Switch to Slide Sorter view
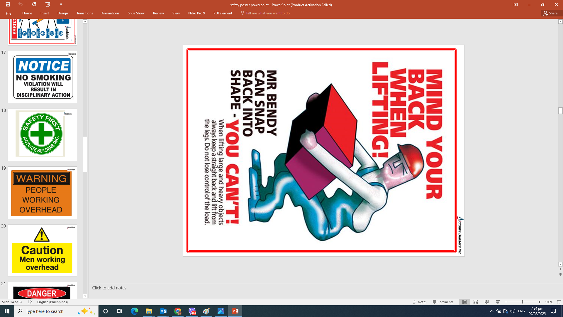 pos(476,302)
